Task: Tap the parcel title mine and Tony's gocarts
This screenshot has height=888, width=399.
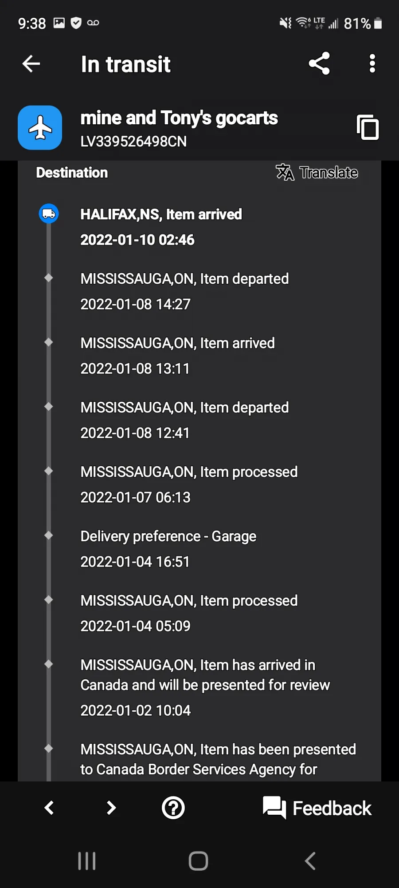Action: [x=179, y=118]
